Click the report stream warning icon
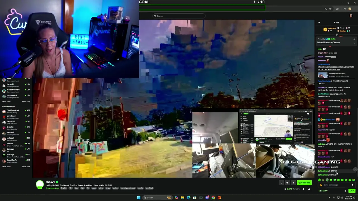Screen dimensions: 358x201 pos(309,189)
